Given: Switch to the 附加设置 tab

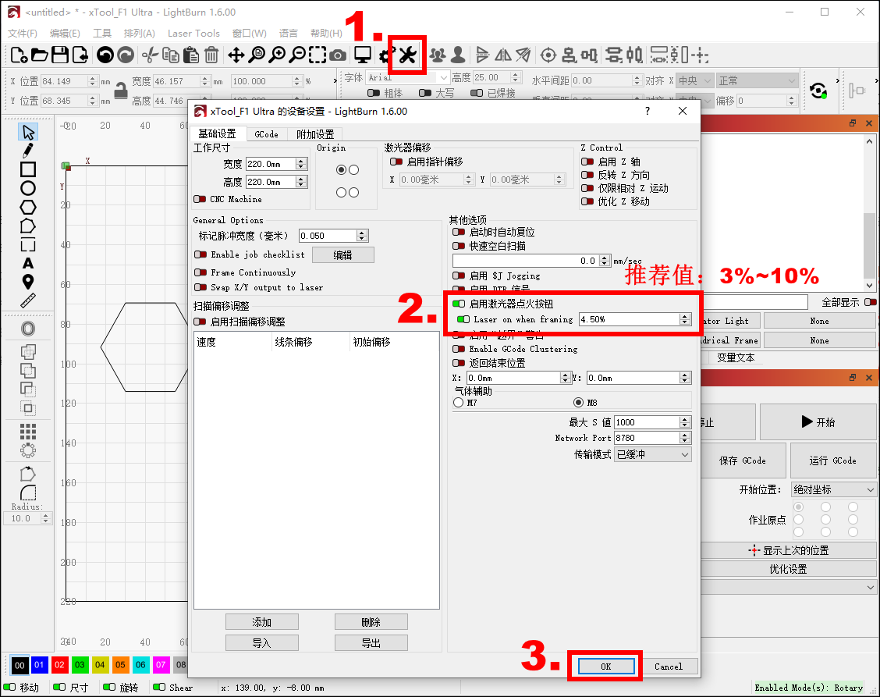Looking at the screenshot, I should [315, 134].
